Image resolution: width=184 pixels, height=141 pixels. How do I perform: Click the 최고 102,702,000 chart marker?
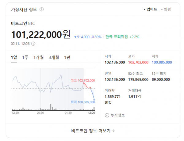point(82,80)
